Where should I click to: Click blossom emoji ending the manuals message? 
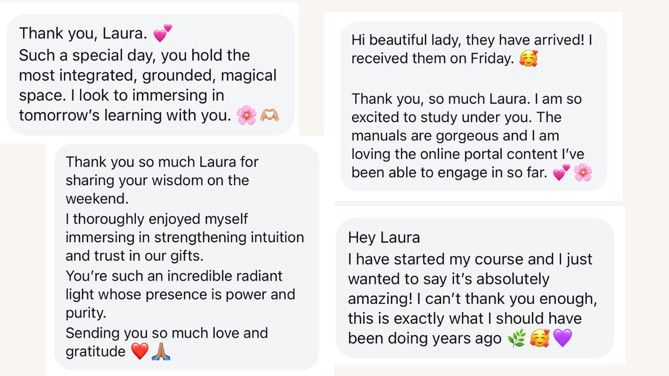pyautogui.click(x=583, y=172)
